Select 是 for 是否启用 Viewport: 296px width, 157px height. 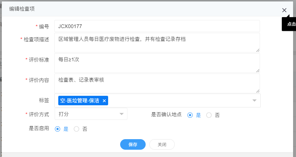tap(58, 129)
